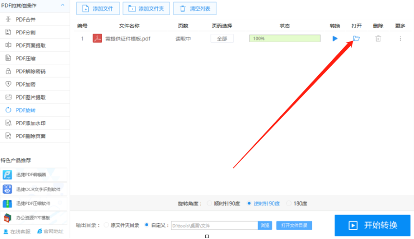The height and width of the screenshot is (239, 414).
Task: Click the PDF删除页面 icon
Action: [x=8, y=136]
